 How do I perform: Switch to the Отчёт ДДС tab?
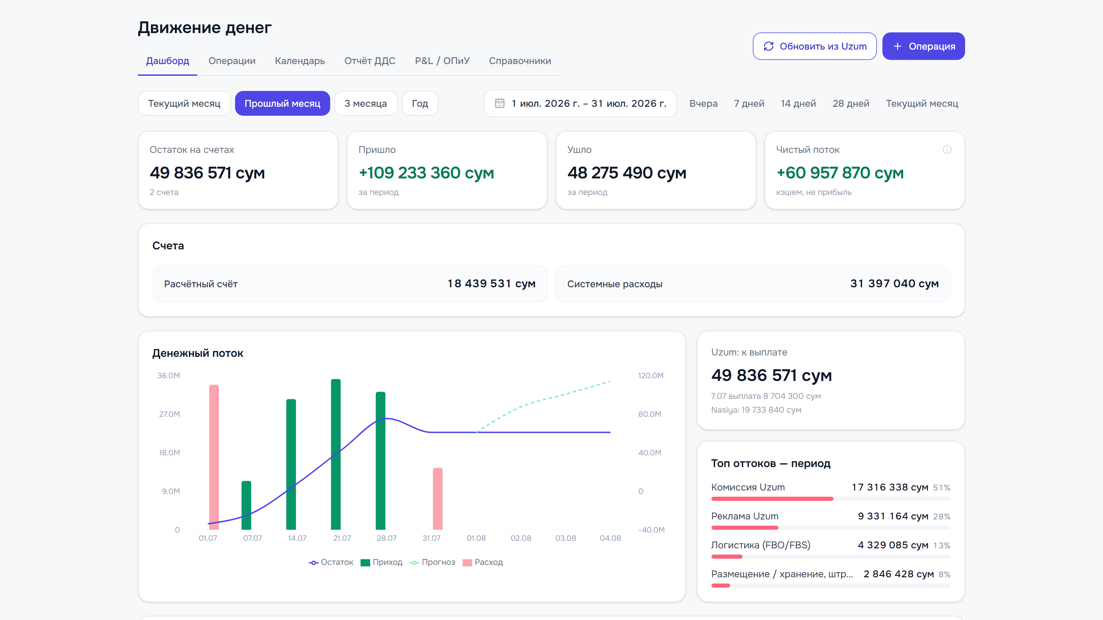(370, 61)
